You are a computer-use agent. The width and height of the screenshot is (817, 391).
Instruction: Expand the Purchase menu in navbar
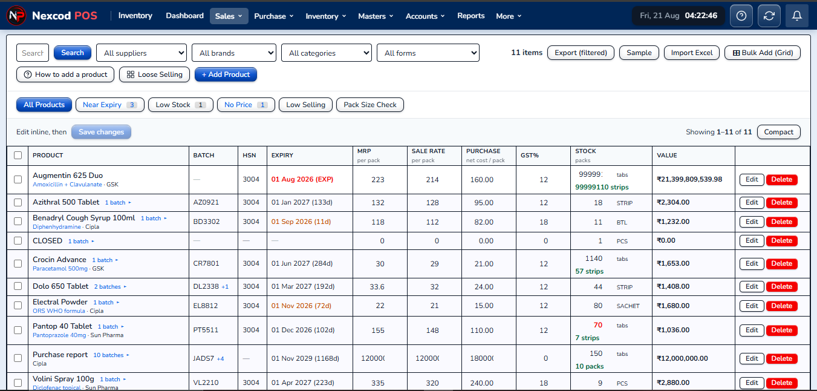click(x=274, y=16)
